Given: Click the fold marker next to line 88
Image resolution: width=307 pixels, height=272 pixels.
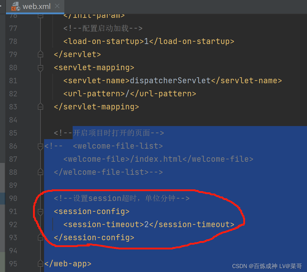Looking at the screenshot, I should [40, 172].
